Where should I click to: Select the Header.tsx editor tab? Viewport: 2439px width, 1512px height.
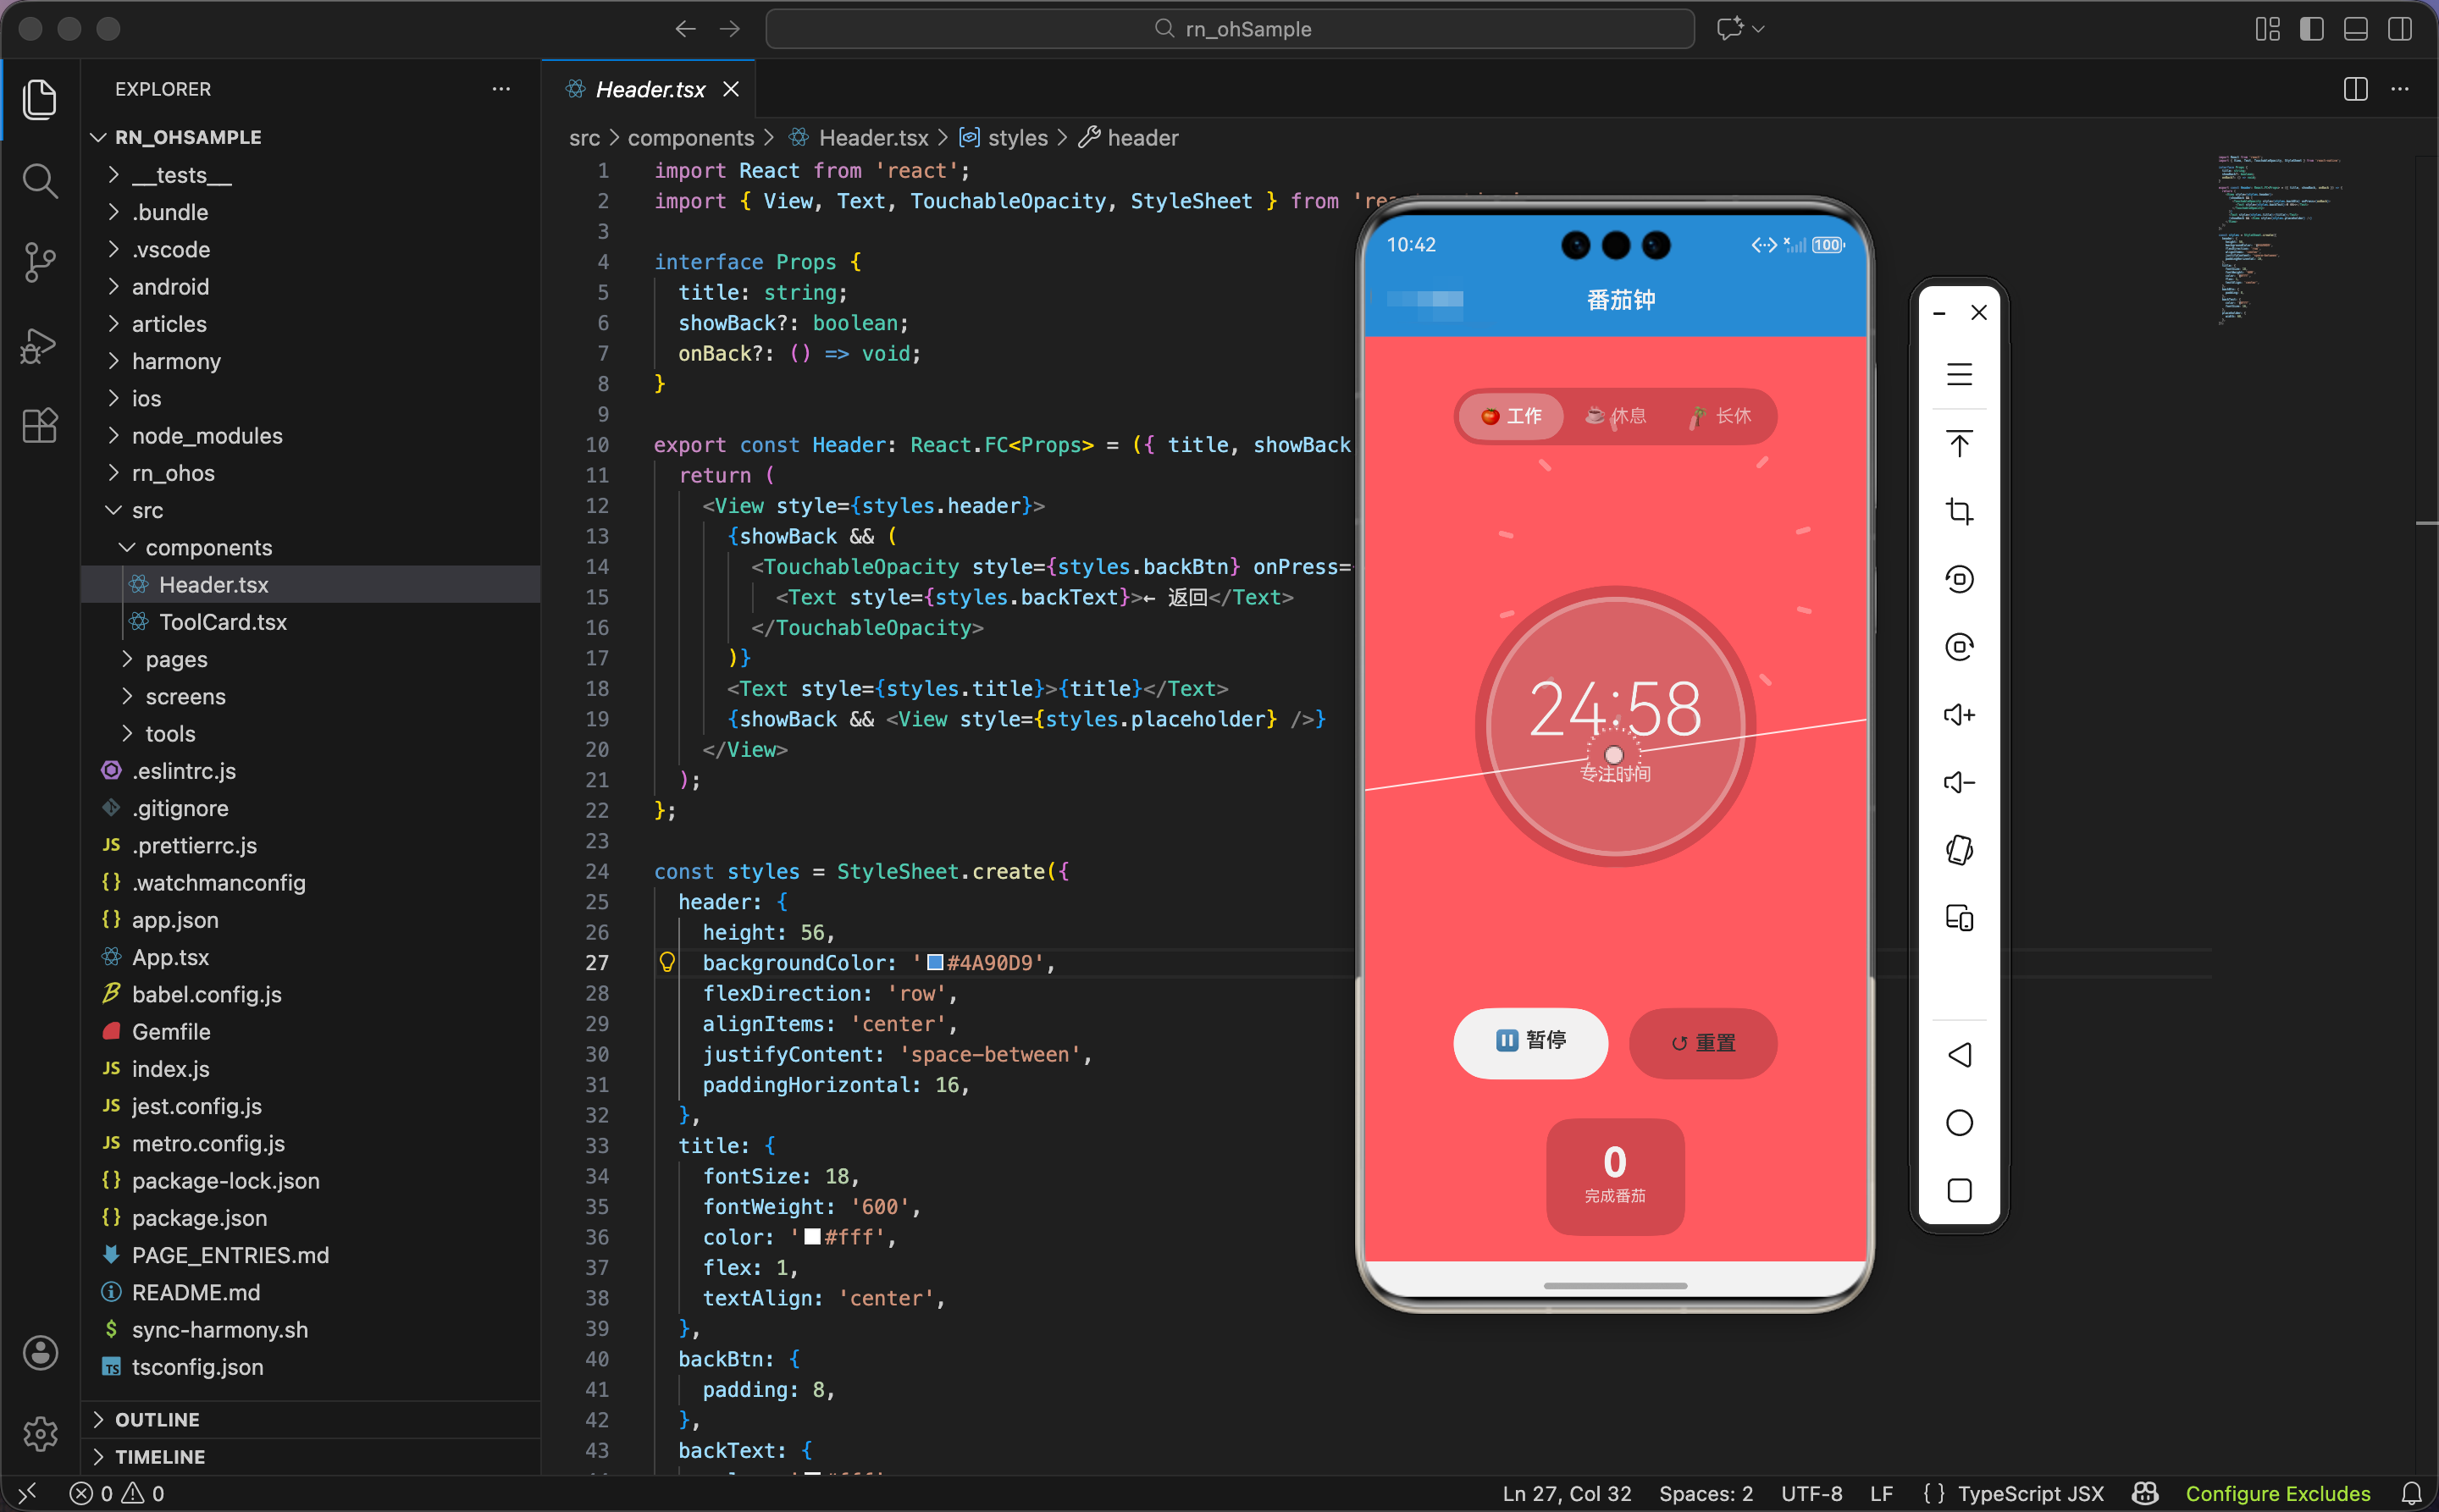click(650, 89)
